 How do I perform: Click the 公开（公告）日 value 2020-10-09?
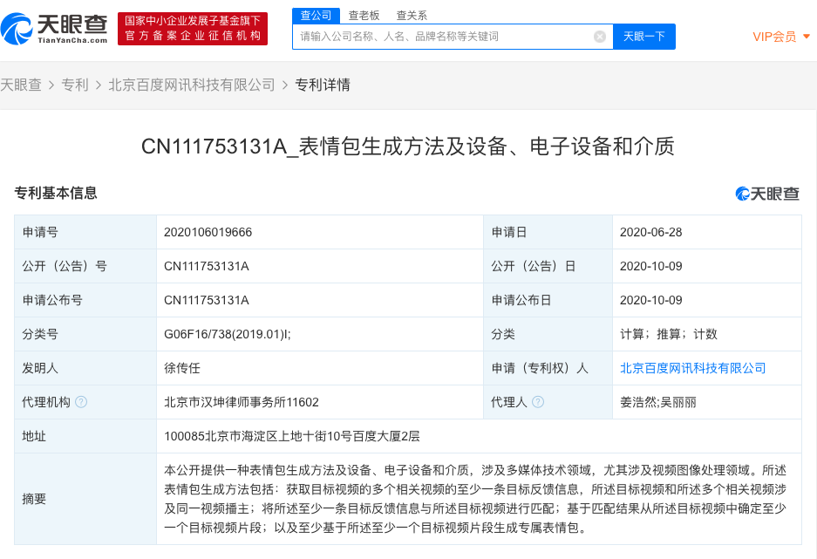pyautogui.click(x=650, y=266)
